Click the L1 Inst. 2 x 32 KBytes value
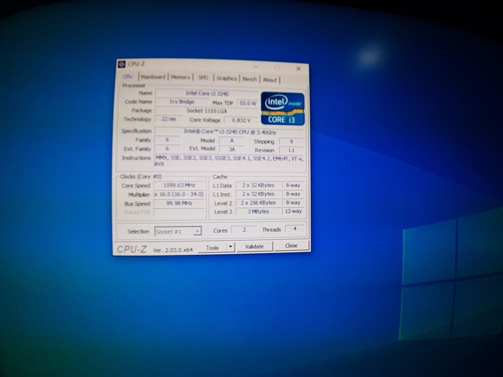This screenshot has width=503, height=377. click(259, 194)
